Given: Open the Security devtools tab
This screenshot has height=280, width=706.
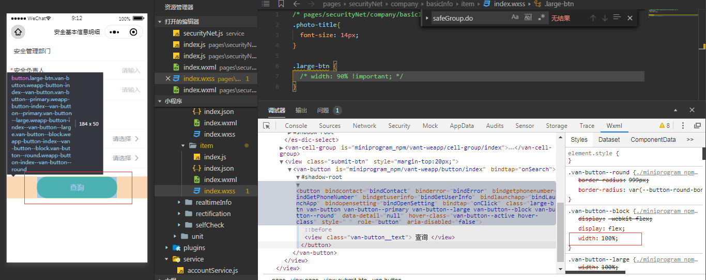Looking at the screenshot, I should point(399,126).
